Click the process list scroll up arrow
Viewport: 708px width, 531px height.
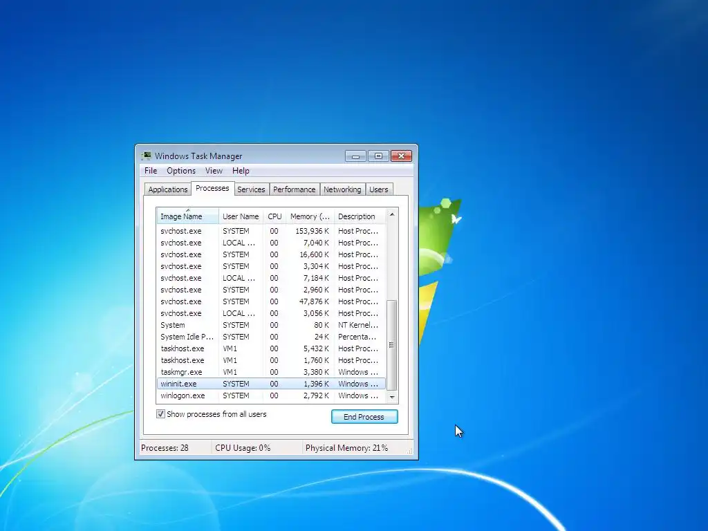[x=392, y=214]
